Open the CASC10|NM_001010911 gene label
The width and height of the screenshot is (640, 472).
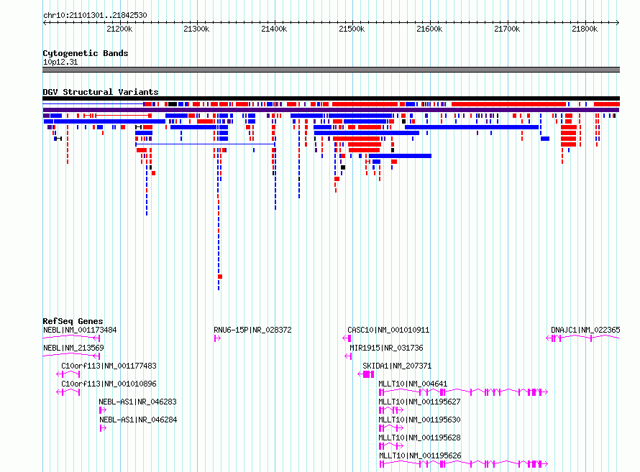pos(388,330)
